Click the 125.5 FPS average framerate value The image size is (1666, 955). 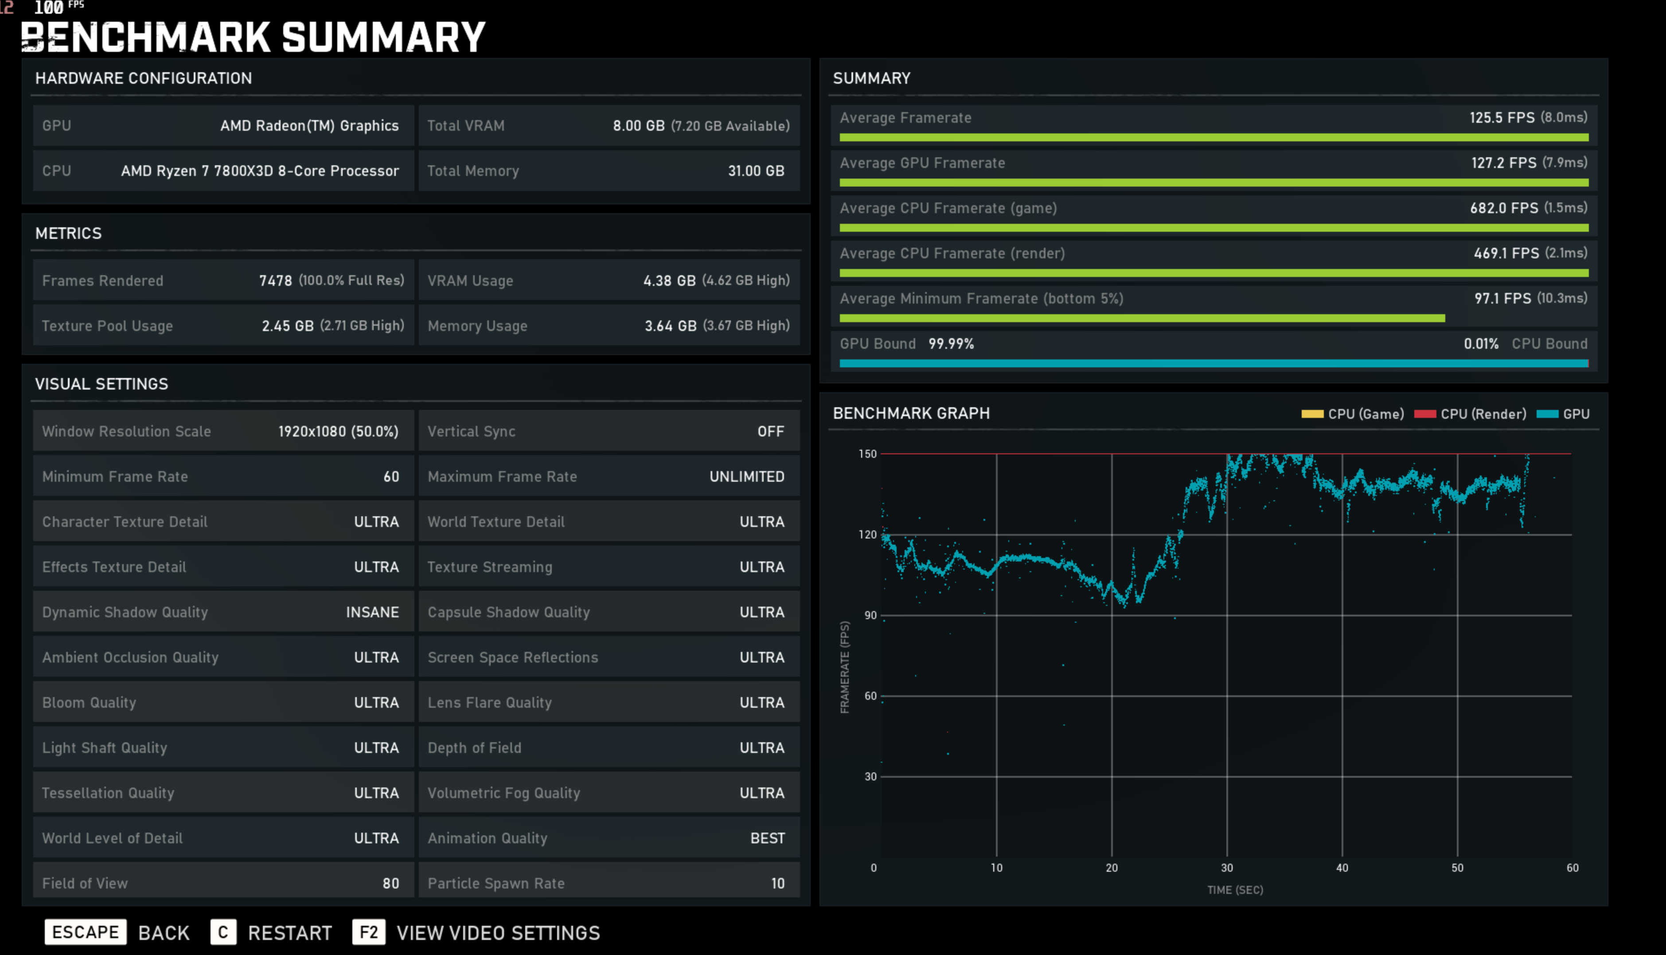click(1502, 117)
